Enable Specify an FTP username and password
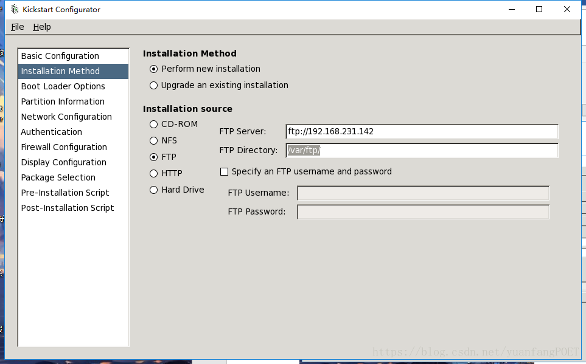 click(224, 172)
